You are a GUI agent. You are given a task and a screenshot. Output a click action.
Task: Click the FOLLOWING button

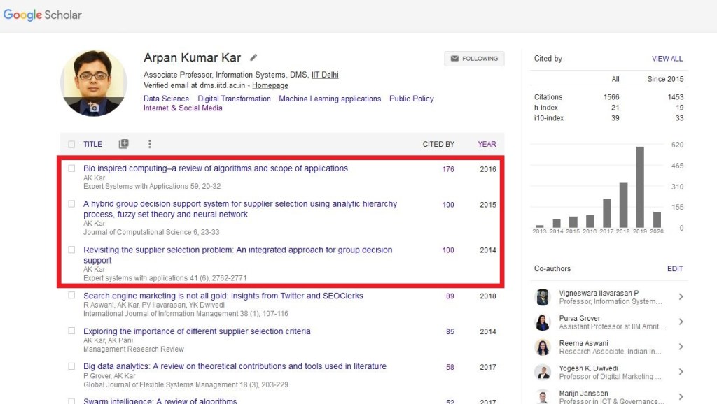(474, 59)
